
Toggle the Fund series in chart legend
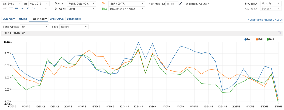click(x=248, y=39)
